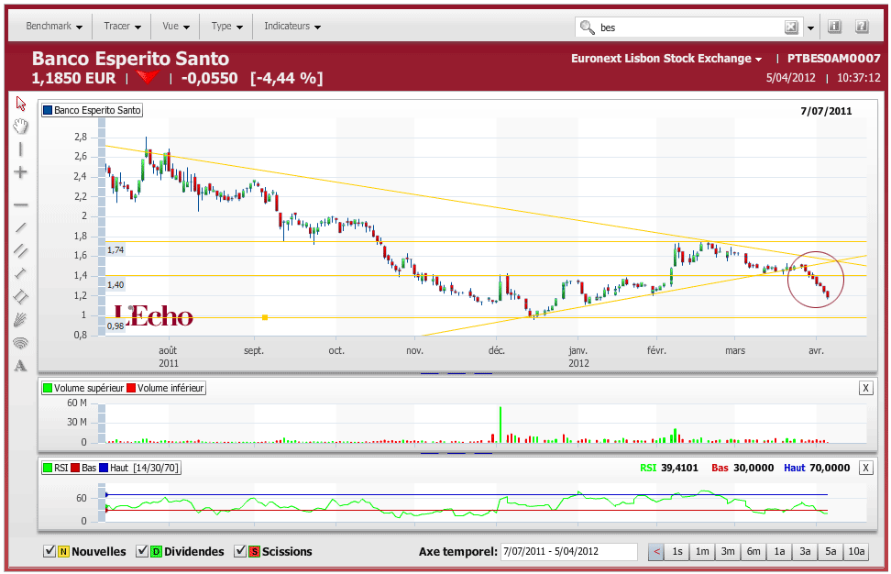Open Euronext Lisbon Stock Exchange dropdown
The image size is (891, 574).
click(666, 59)
